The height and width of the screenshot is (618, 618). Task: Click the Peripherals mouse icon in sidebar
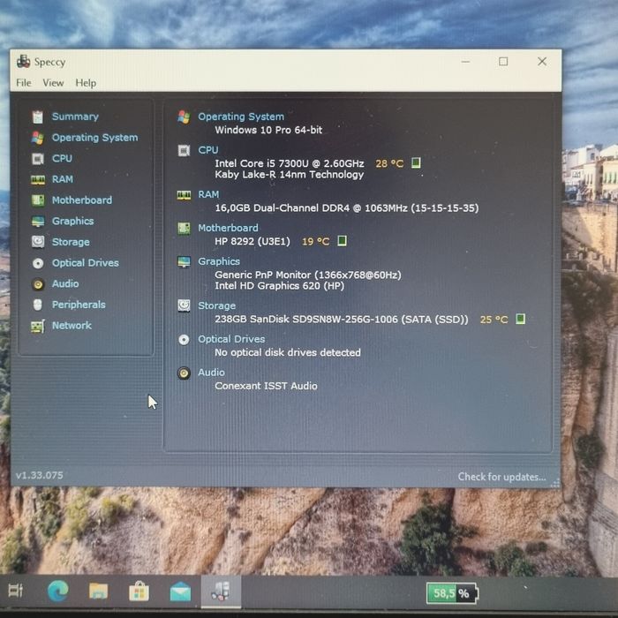click(x=38, y=305)
